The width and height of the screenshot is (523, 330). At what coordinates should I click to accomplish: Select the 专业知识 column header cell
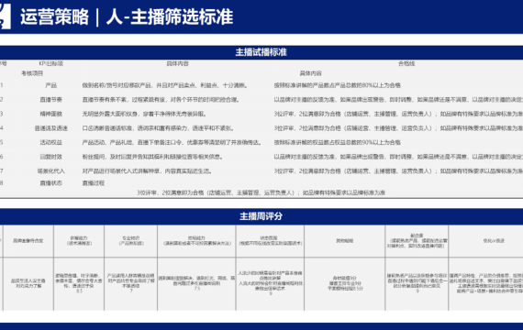(130, 241)
